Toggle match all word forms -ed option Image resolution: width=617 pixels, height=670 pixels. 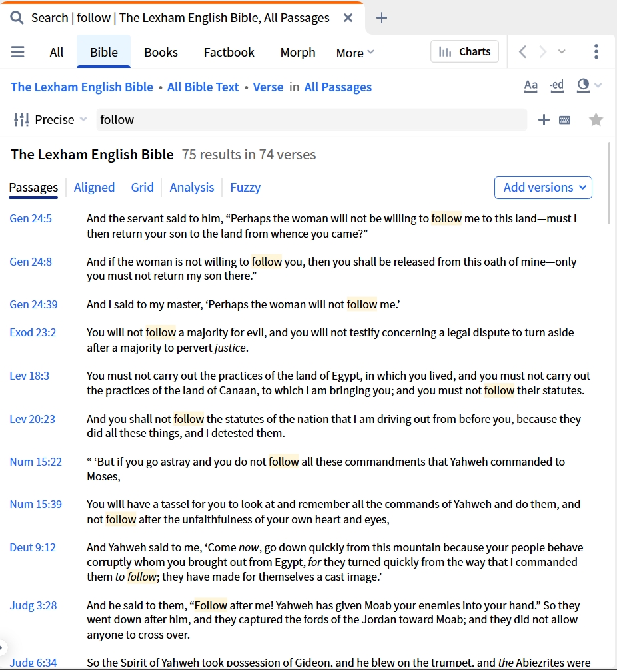tap(556, 86)
